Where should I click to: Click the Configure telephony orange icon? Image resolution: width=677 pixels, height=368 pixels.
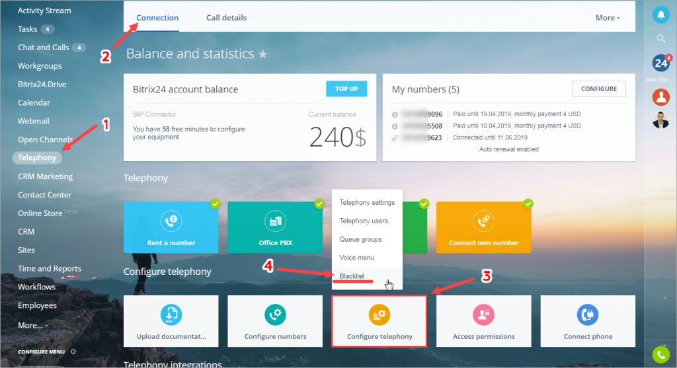(379, 314)
